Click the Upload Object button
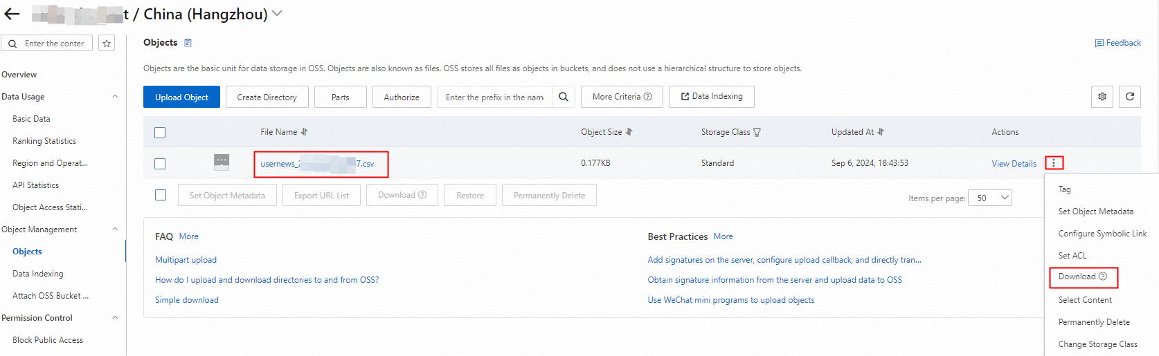 [x=181, y=97]
